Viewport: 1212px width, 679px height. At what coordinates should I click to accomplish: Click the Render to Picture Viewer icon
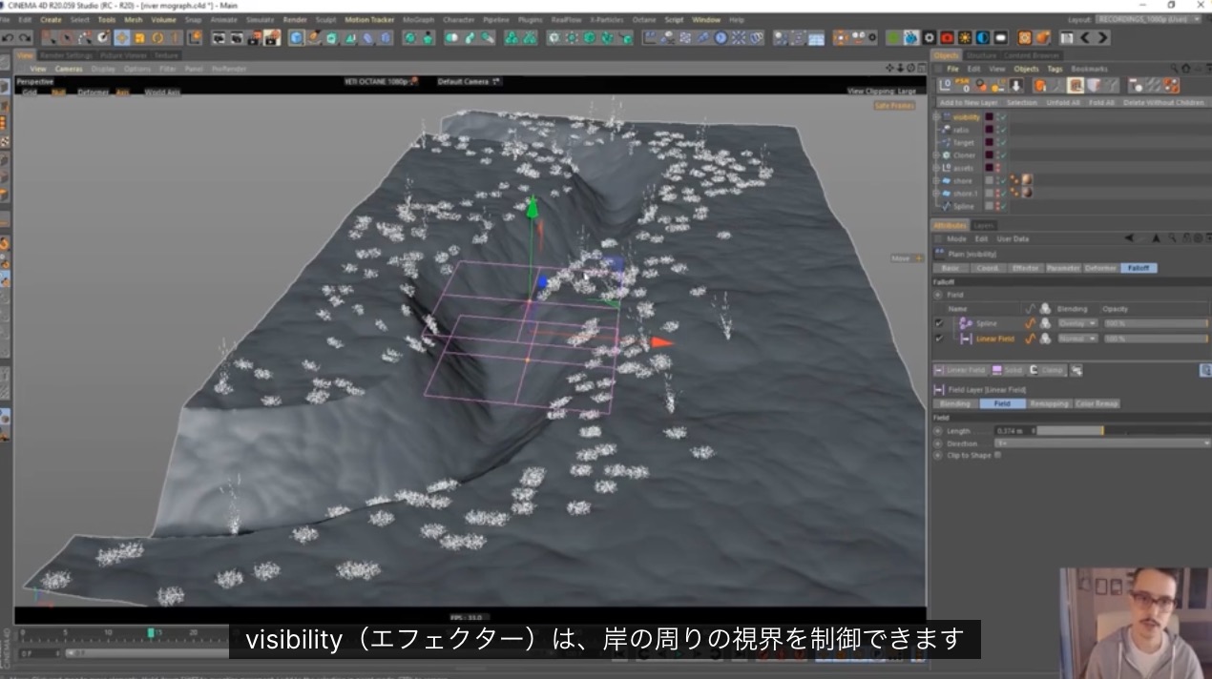[x=236, y=38]
